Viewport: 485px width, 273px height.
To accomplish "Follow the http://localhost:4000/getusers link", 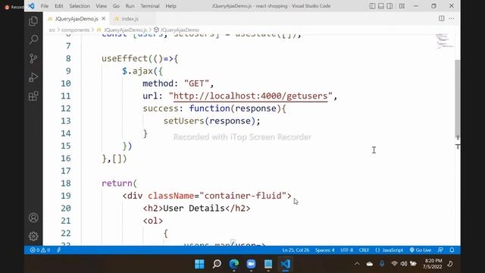I will click(x=250, y=96).
